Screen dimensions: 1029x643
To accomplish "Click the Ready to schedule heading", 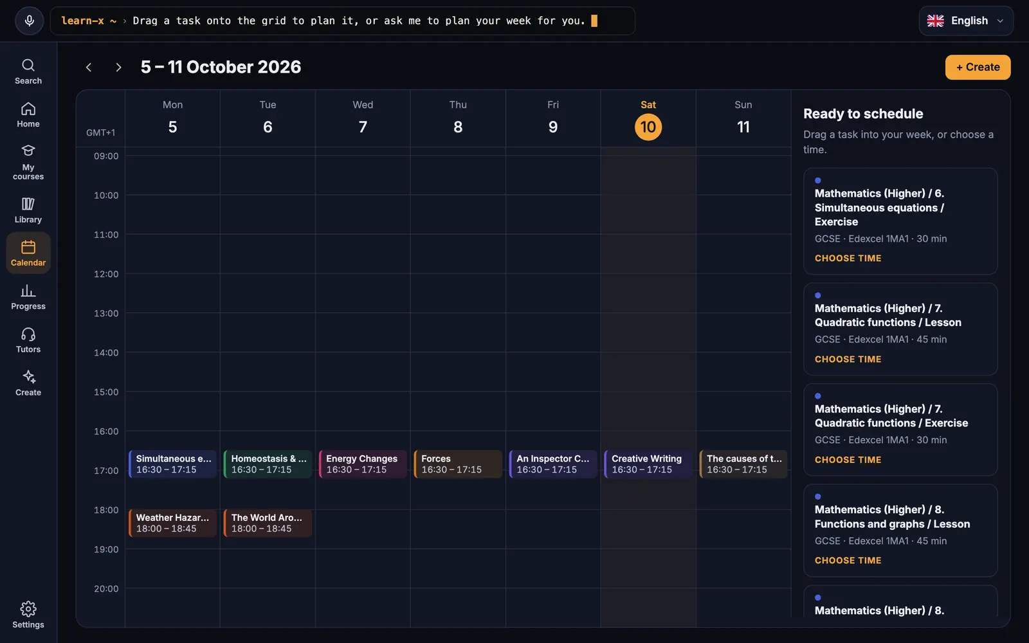I will 863,114.
